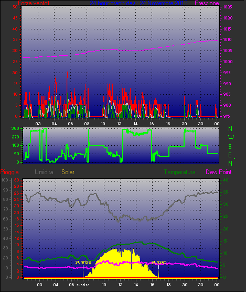Click the E compass direction letter
246x292 pixels.
coord(230,155)
